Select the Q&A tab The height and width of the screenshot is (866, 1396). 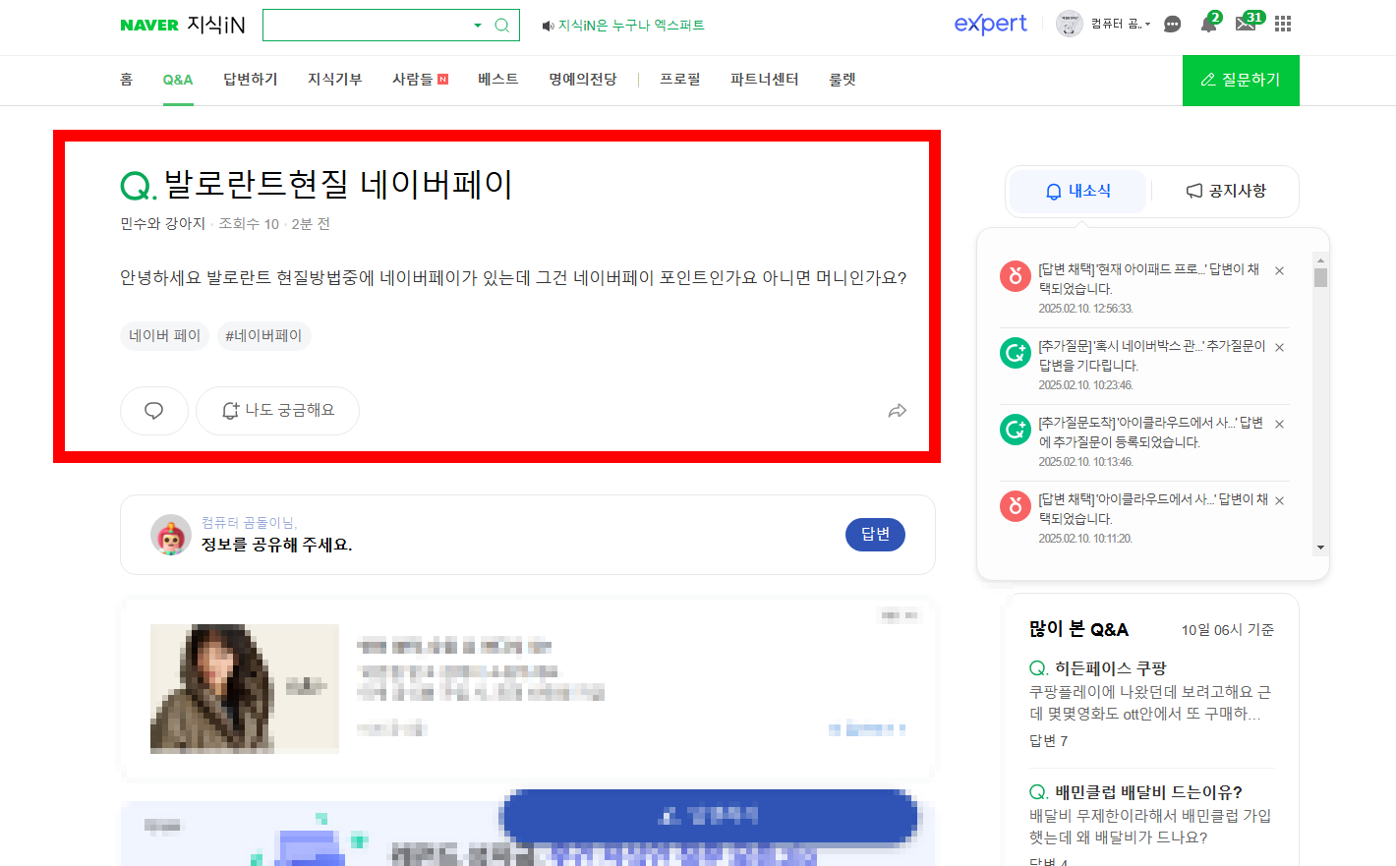[178, 80]
